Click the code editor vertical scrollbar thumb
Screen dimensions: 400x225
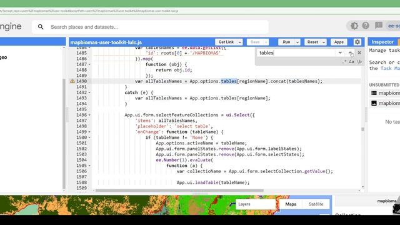pos(362,129)
